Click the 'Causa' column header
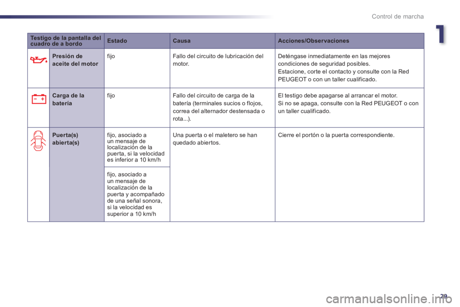 click(222, 41)
